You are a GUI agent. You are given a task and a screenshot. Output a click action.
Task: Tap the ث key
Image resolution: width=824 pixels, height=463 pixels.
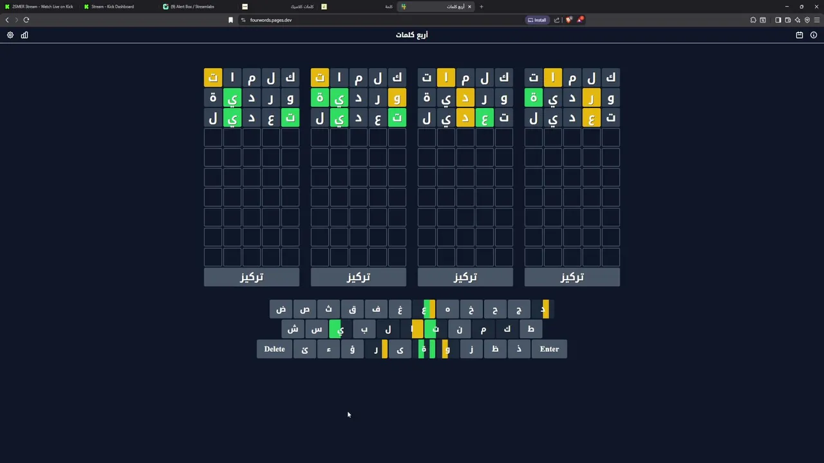point(328,309)
